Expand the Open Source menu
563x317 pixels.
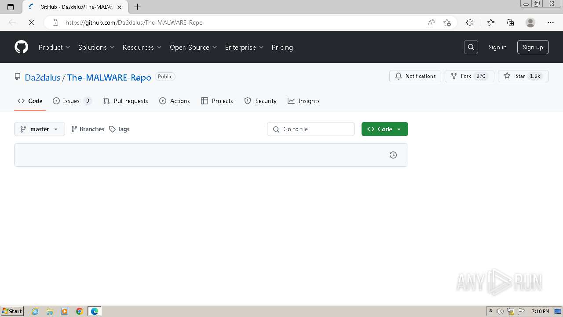coord(194,47)
